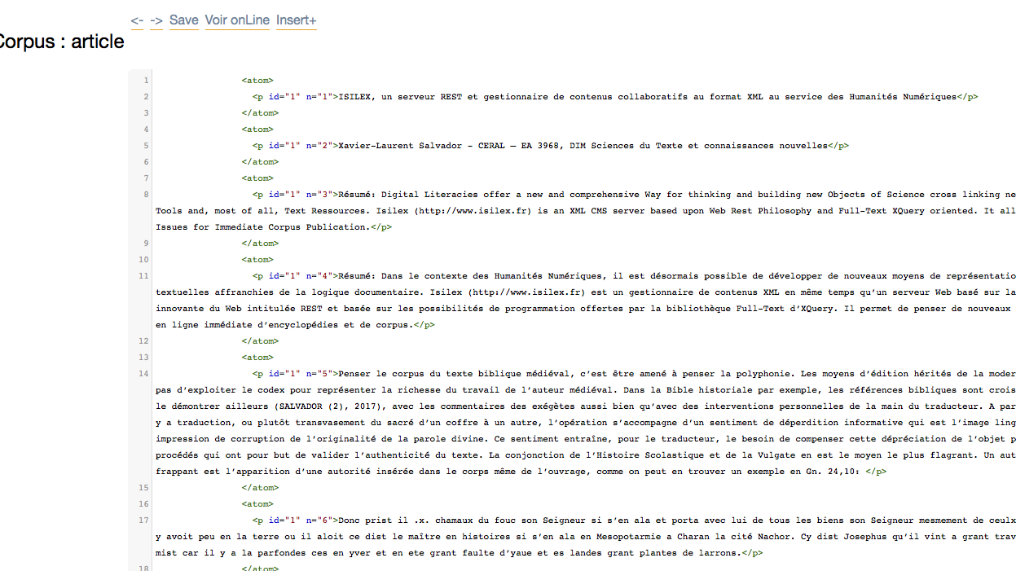Click the name "Xavier-Laurent Salvador" in the code
This screenshot has width=1016, height=571.
pyautogui.click(x=400, y=146)
